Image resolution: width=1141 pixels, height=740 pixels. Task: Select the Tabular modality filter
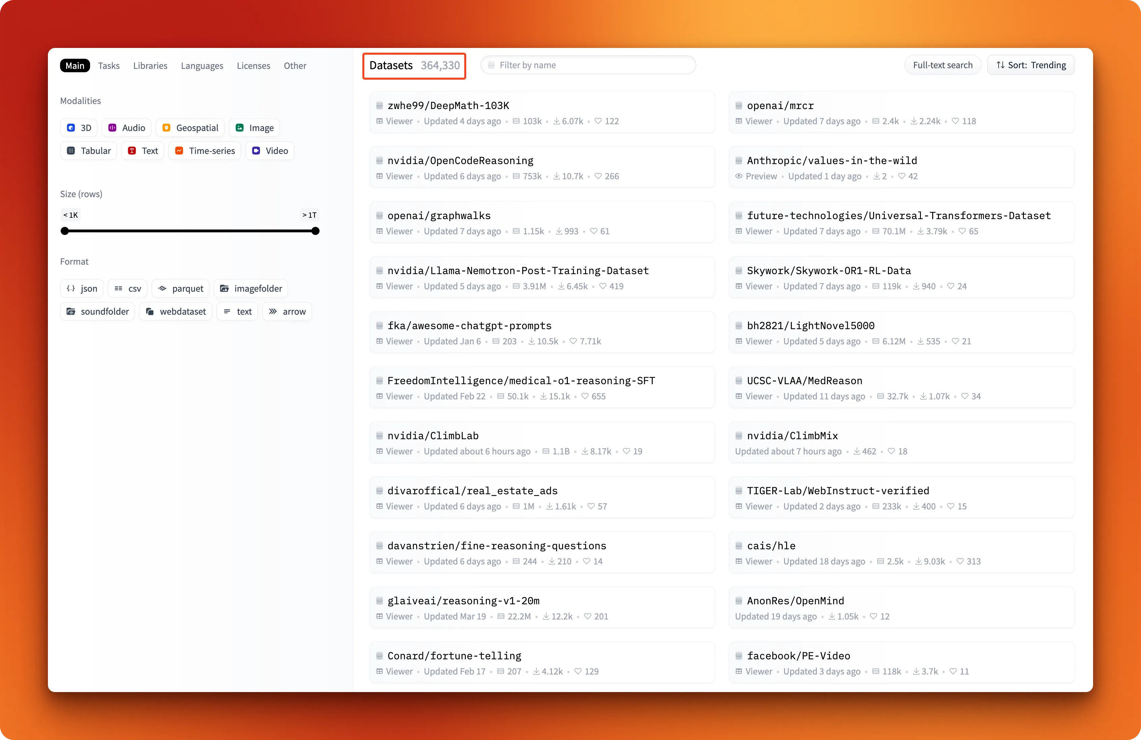pyautogui.click(x=88, y=151)
